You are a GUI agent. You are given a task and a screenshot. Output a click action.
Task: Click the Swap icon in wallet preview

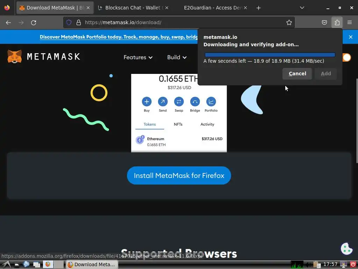179,102
